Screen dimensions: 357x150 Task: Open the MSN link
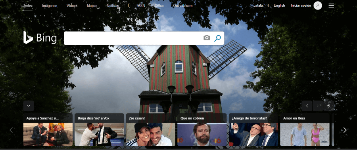tap(141, 6)
